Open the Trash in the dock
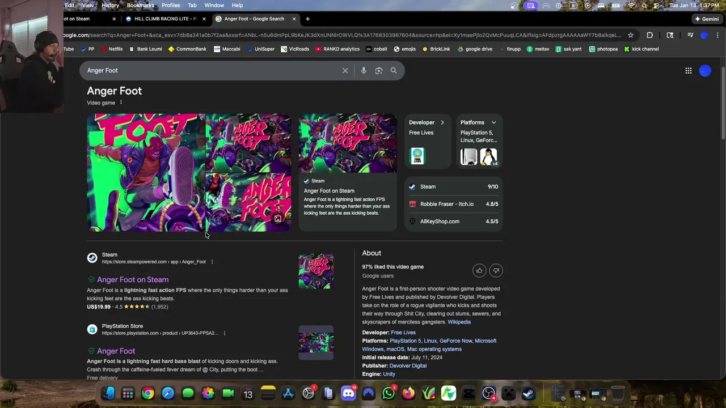Viewport: 726px width, 408px height. click(x=618, y=393)
